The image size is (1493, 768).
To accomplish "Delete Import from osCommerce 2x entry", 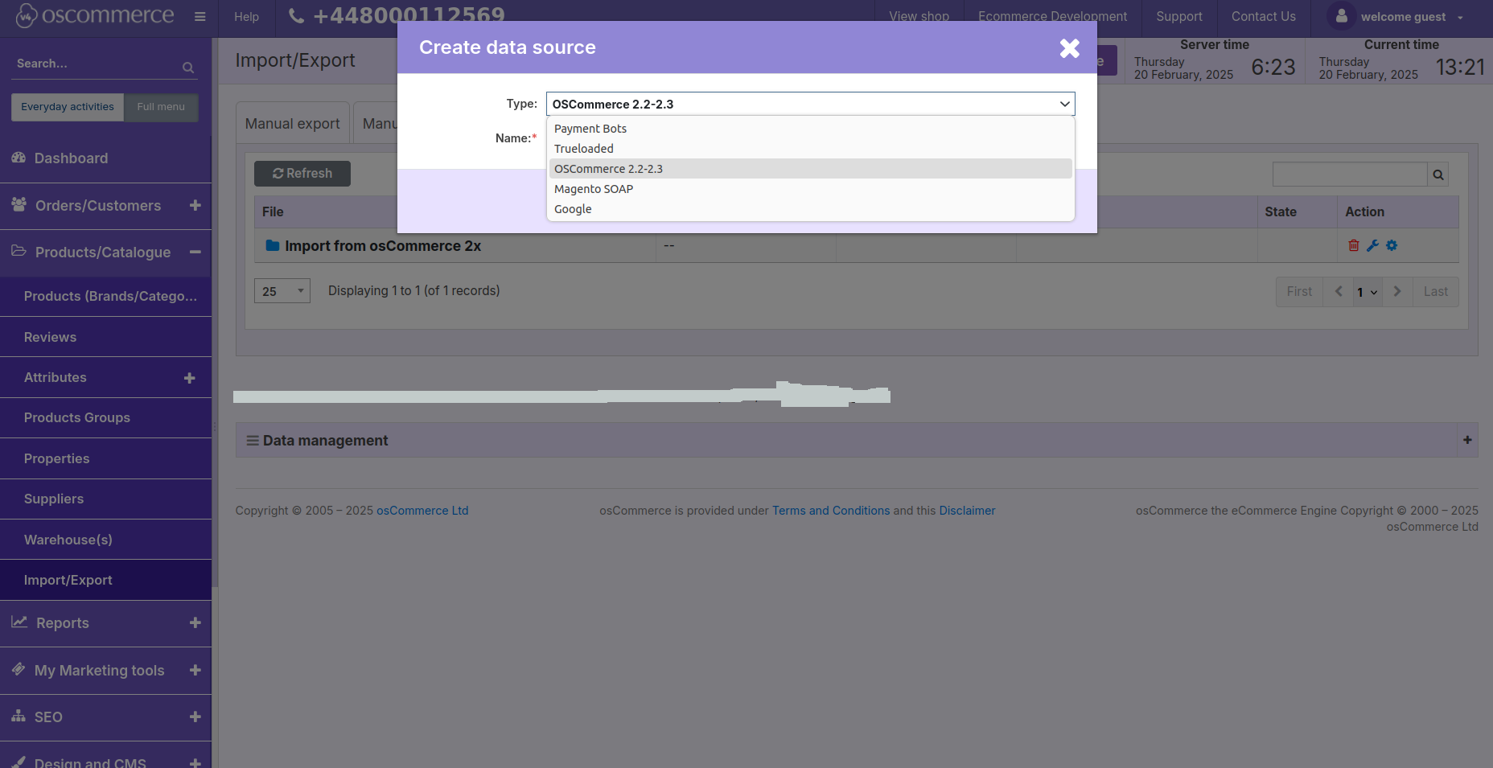I will pos(1354,245).
